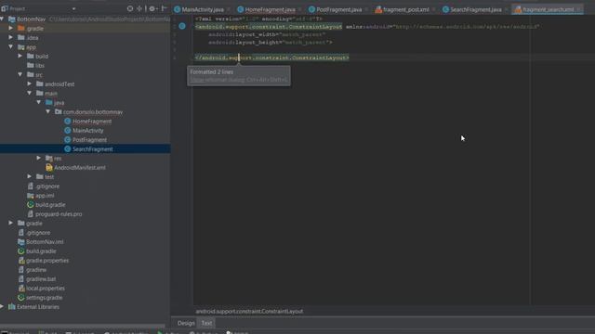Expand the External Libraries node arrow
The width and height of the screenshot is (595, 334).
(x=2, y=307)
